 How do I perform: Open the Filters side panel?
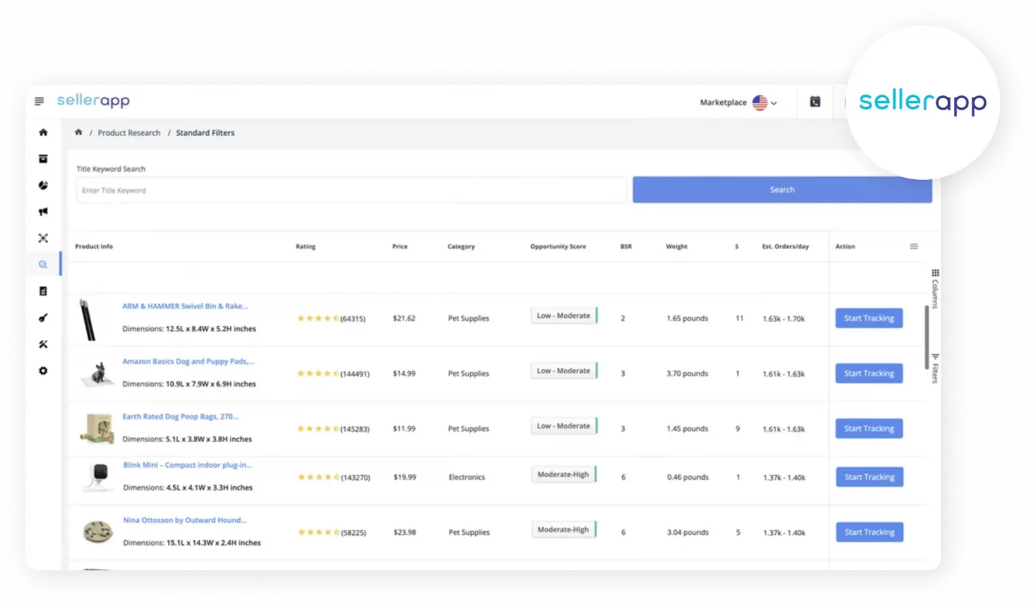(x=935, y=369)
